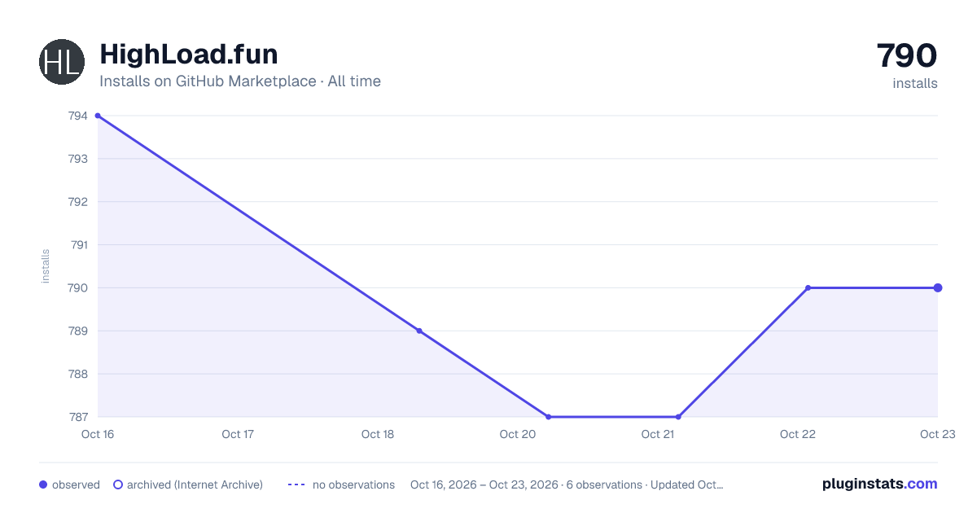Click the Oct 23 x-axis label
The image size is (977, 513).
pyautogui.click(x=937, y=434)
